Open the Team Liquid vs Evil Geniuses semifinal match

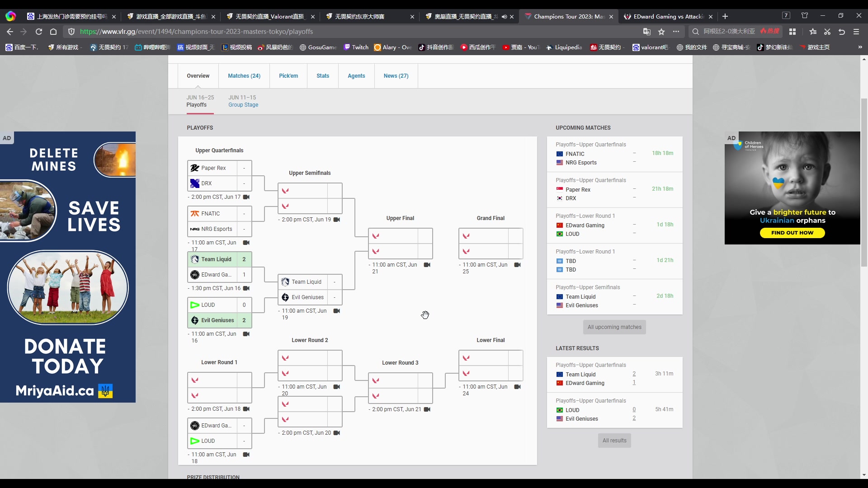click(310, 290)
